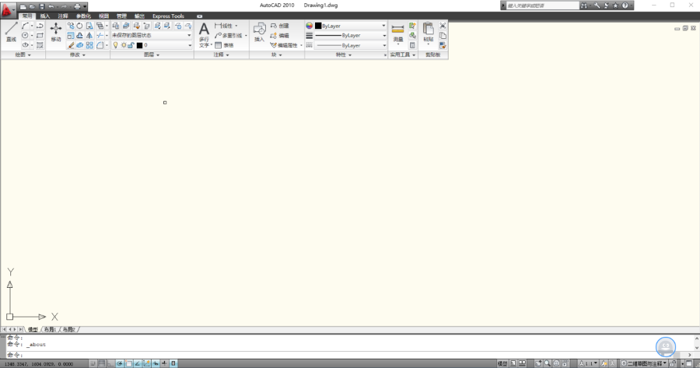
Task: Click the Open file icon in quick access toolbar
Action: (32, 6)
